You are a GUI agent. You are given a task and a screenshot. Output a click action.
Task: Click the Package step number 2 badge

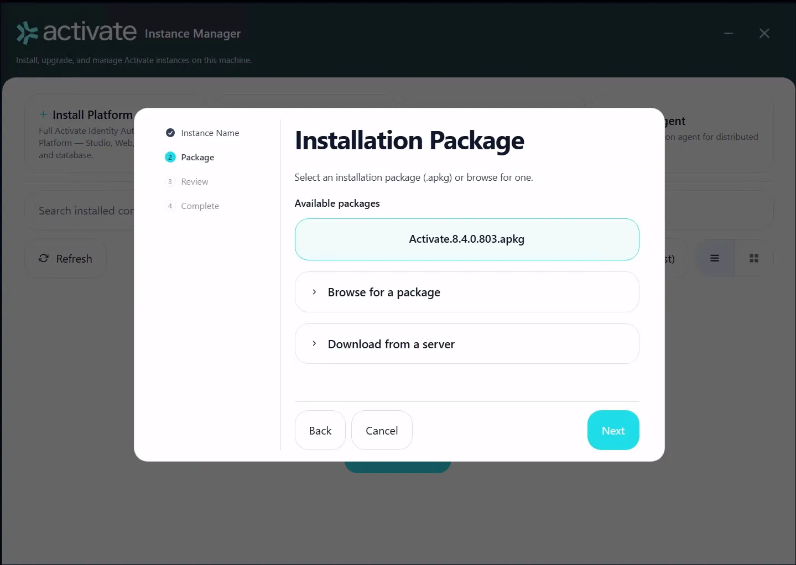click(x=170, y=157)
